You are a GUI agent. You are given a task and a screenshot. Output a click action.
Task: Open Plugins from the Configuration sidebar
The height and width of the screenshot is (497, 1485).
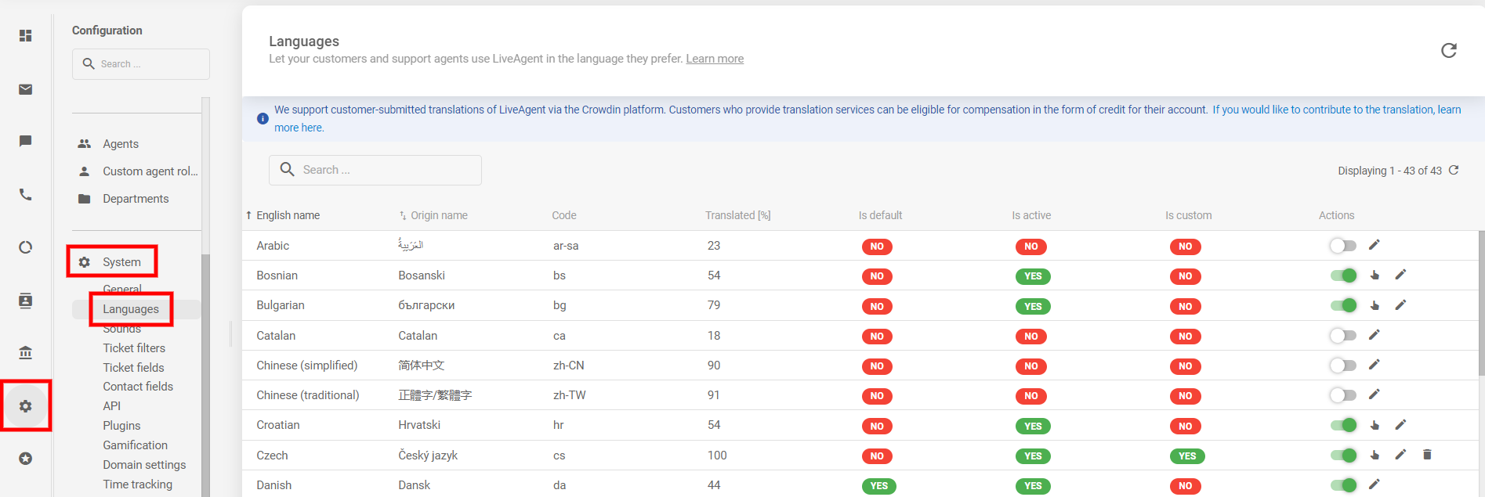pyautogui.click(x=121, y=426)
